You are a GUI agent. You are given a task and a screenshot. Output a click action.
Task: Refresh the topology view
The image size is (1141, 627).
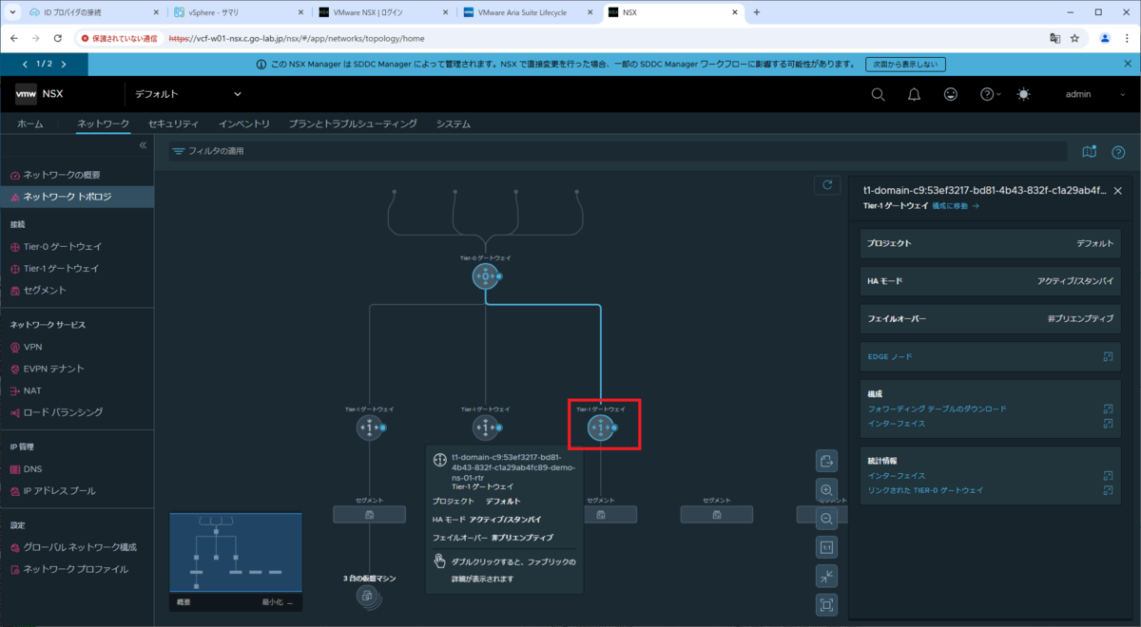pyautogui.click(x=827, y=185)
